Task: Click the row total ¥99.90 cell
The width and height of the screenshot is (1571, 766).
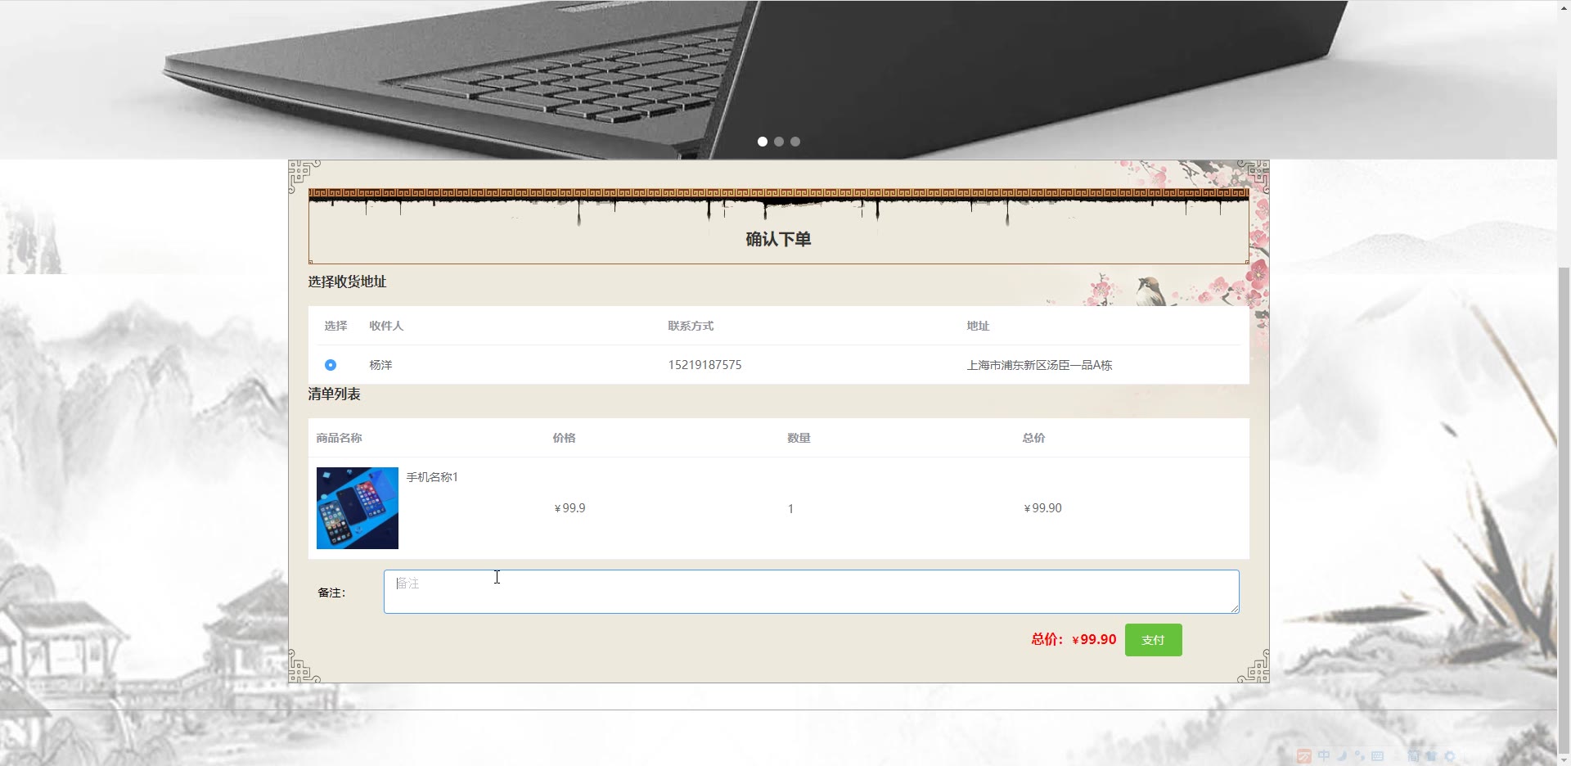Action: click(1042, 508)
